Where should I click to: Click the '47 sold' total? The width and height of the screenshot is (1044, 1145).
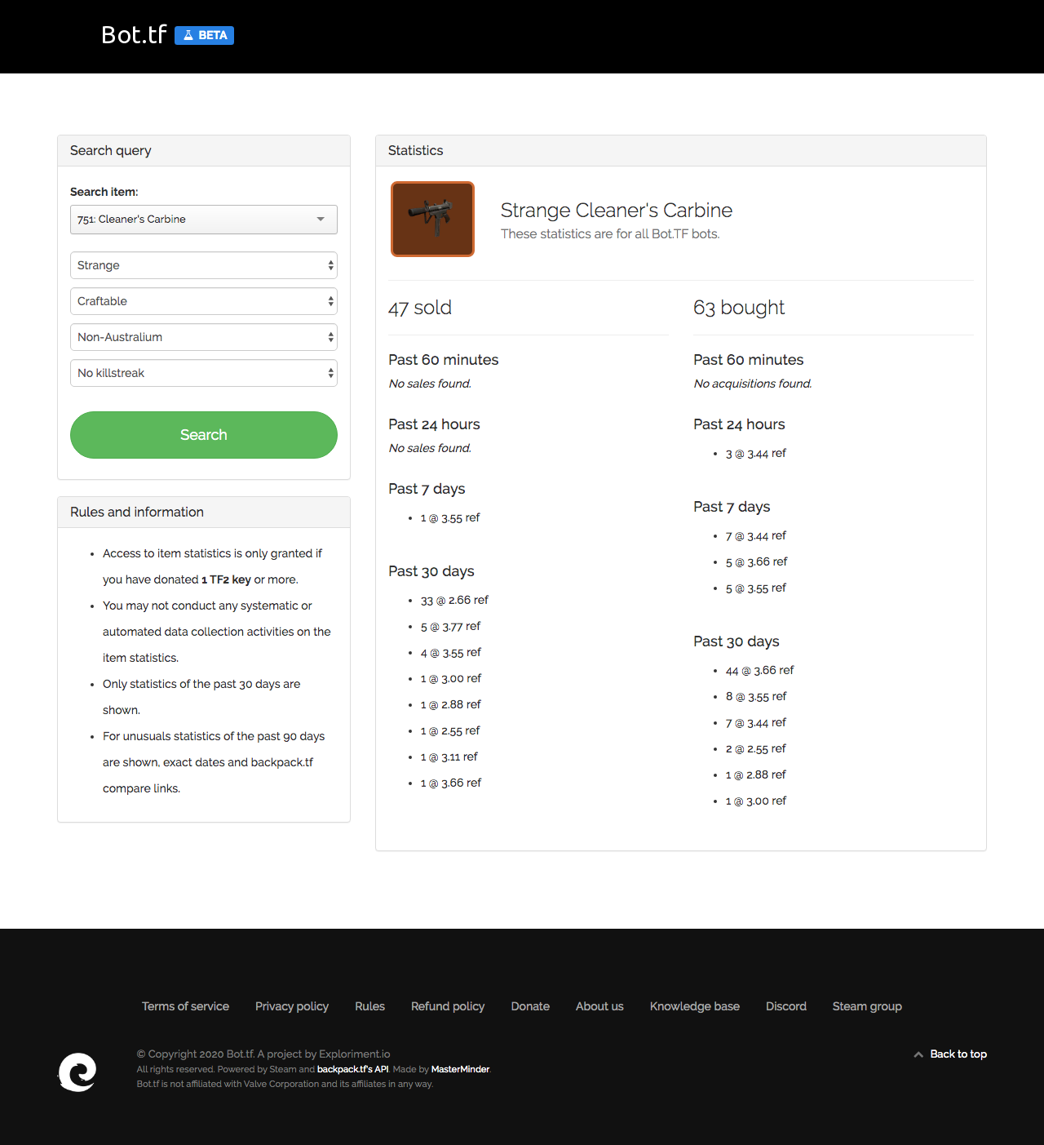420,308
